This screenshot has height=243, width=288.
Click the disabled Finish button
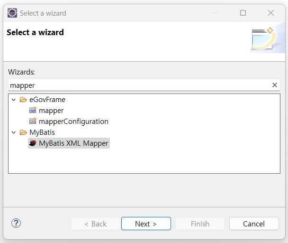tap(200, 224)
